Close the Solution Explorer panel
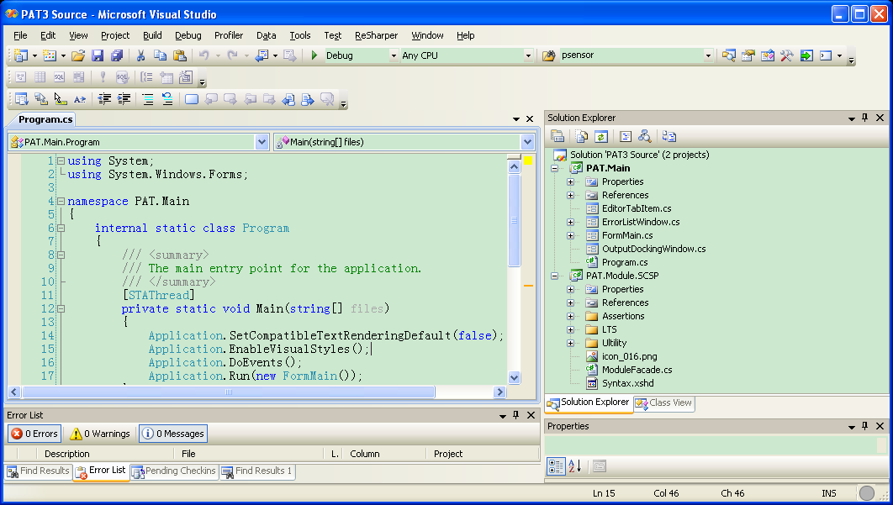This screenshot has height=505, width=893. [x=880, y=118]
